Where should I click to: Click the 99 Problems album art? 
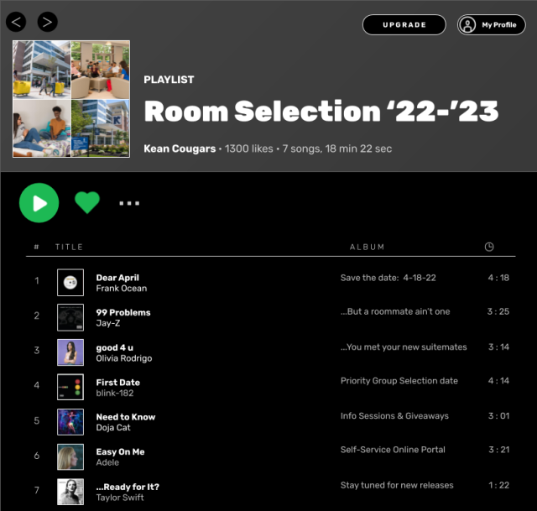tap(70, 317)
